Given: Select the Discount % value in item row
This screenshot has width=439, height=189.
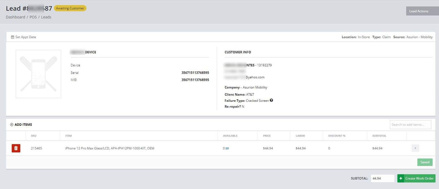Looking at the screenshot, I should coord(329,148).
